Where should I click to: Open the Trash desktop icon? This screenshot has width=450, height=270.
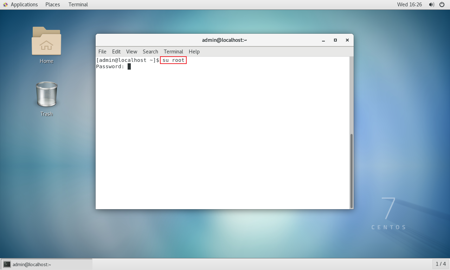46,94
